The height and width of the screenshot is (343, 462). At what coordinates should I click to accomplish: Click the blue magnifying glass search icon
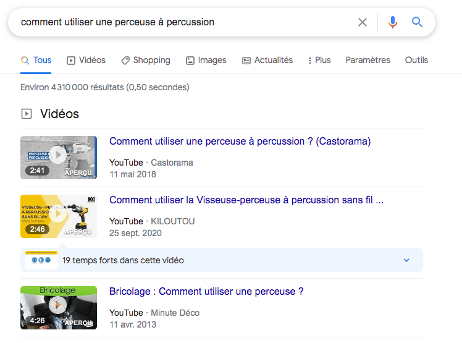418,22
